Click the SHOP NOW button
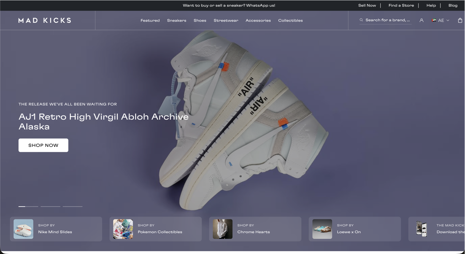 [43, 145]
